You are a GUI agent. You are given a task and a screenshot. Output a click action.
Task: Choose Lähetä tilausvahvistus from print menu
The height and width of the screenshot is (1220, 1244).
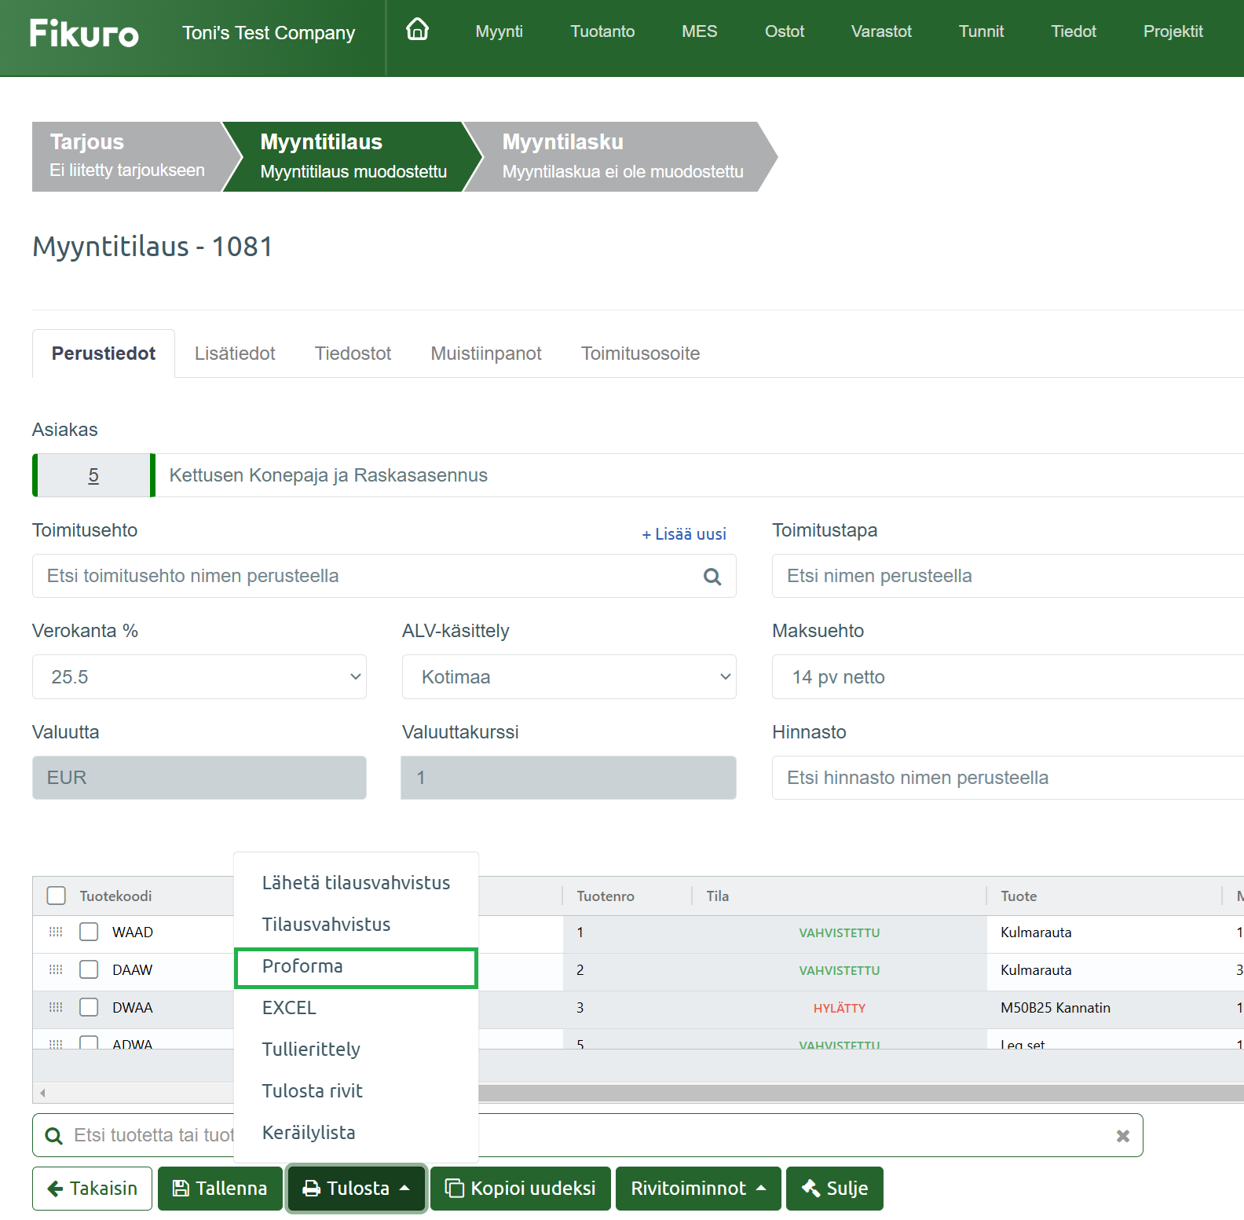point(356,883)
